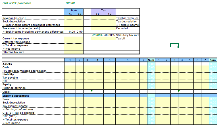Click the 'DTE (DTB)' row label
The width and height of the screenshot is (221, 129).
9,116
